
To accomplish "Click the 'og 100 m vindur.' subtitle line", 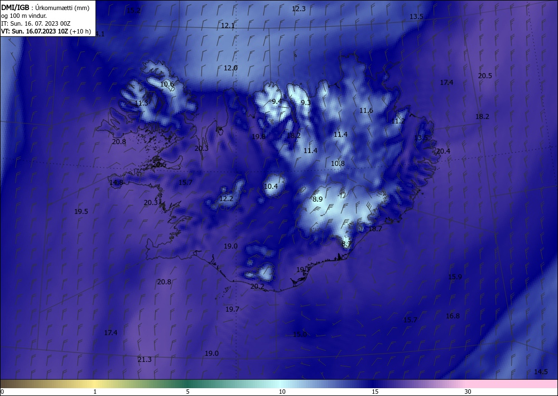I will coord(24,16).
